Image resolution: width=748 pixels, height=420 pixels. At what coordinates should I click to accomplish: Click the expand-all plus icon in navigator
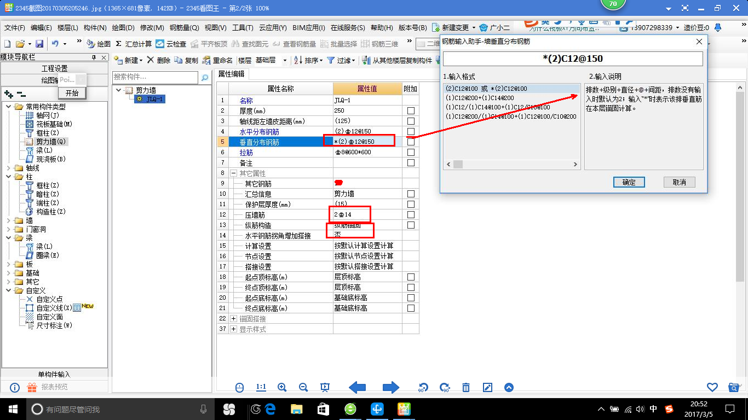(9, 95)
